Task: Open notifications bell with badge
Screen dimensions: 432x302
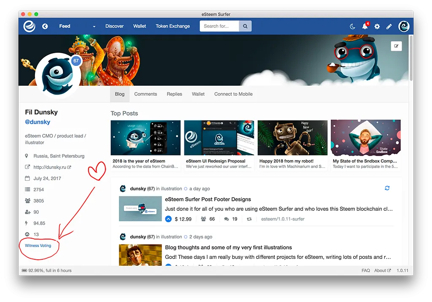Action: tap(365, 26)
